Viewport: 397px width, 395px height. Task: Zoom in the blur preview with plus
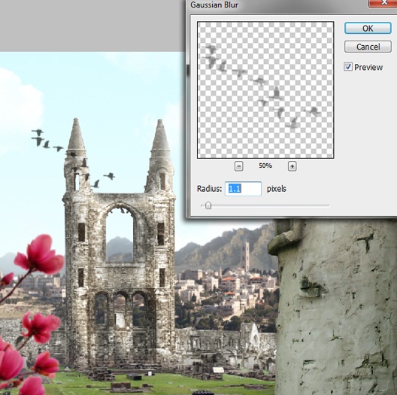[x=292, y=166]
